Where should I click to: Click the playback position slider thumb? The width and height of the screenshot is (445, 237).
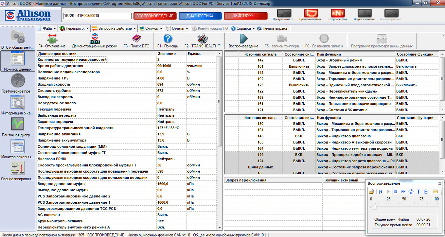coord(375,207)
